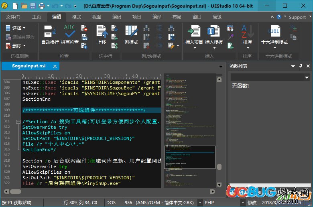Click the lightning bolt column convert icon
Image resolution: width=313 pixels, height=207 pixels.
coord(171,46)
